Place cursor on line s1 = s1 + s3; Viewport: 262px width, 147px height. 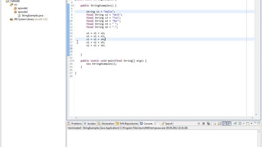click(x=95, y=36)
